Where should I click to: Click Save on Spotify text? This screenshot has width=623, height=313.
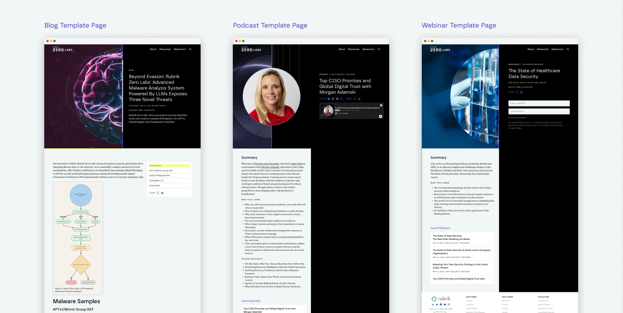[343, 113]
